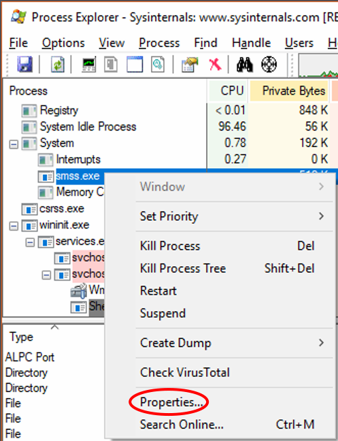Click the WmiPrvSE toolbox icon in tree

[x=78, y=291]
